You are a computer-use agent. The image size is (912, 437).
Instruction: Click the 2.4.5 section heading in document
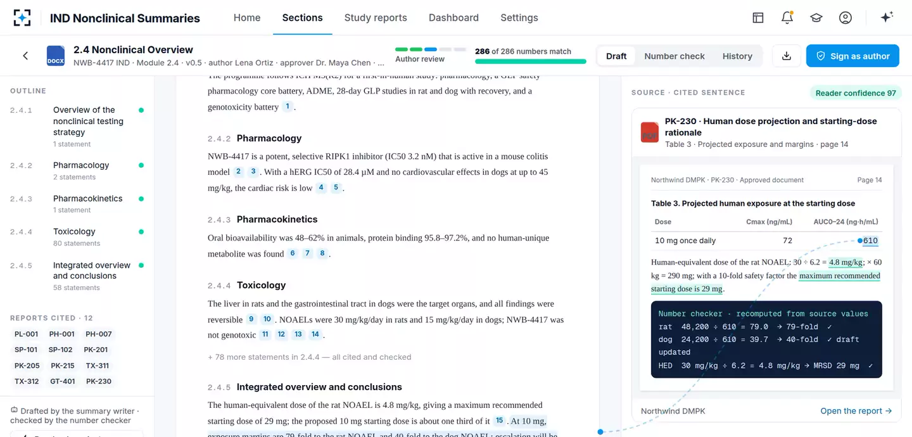click(305, 387)
